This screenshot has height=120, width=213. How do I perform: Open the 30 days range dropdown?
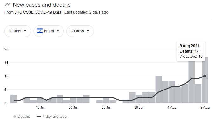point(80,31)
